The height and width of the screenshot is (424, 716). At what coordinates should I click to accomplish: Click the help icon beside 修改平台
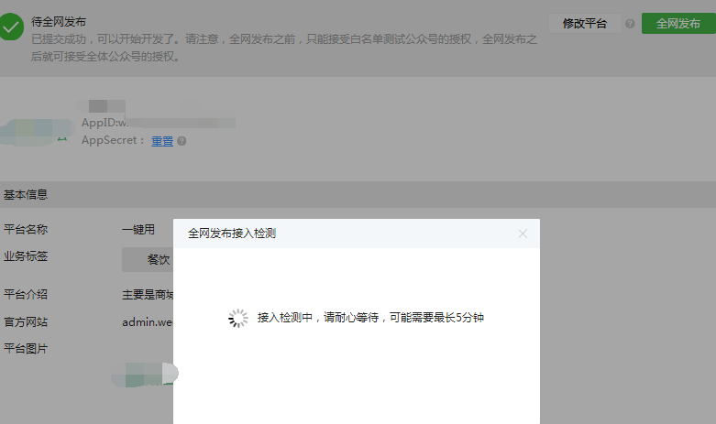[x=630, y=24]
